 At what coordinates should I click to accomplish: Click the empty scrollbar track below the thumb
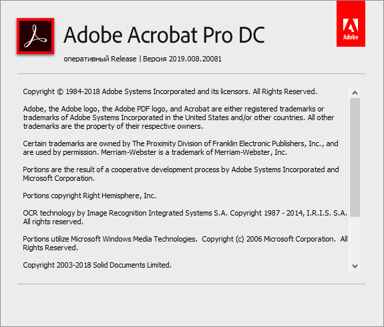point(355,239)
